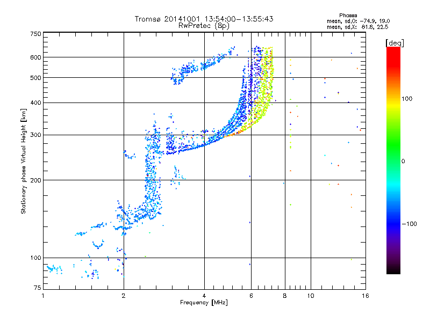Click the y-axis tick label '400'
The height and width of the screenshot is (322, 430).
[35, 103]
